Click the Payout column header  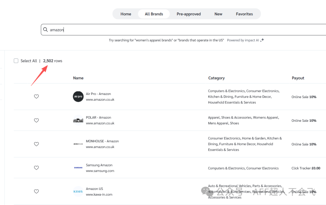pyautogui.click(x=298, y=78)
